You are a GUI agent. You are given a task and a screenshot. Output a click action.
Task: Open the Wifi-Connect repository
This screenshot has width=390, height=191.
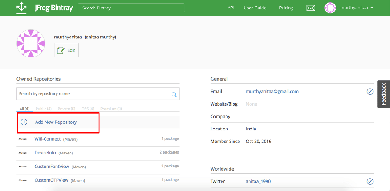click(x=48, y=139)
